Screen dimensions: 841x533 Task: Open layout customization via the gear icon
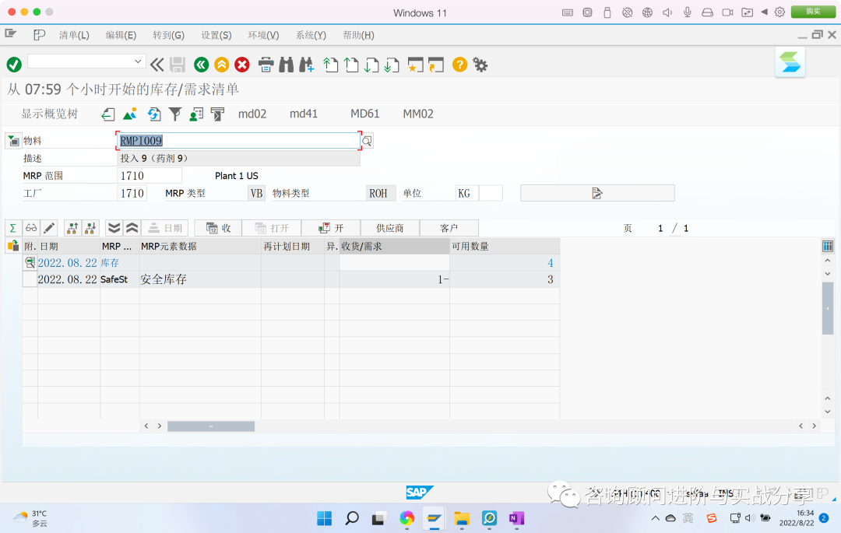point(480,65)
